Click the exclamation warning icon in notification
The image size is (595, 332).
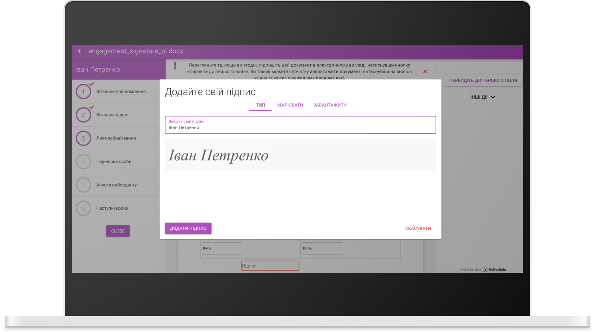(x=175, y=66)
